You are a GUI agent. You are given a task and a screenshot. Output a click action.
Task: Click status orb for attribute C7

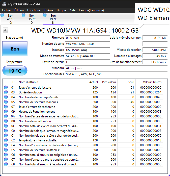pos(6,160)
